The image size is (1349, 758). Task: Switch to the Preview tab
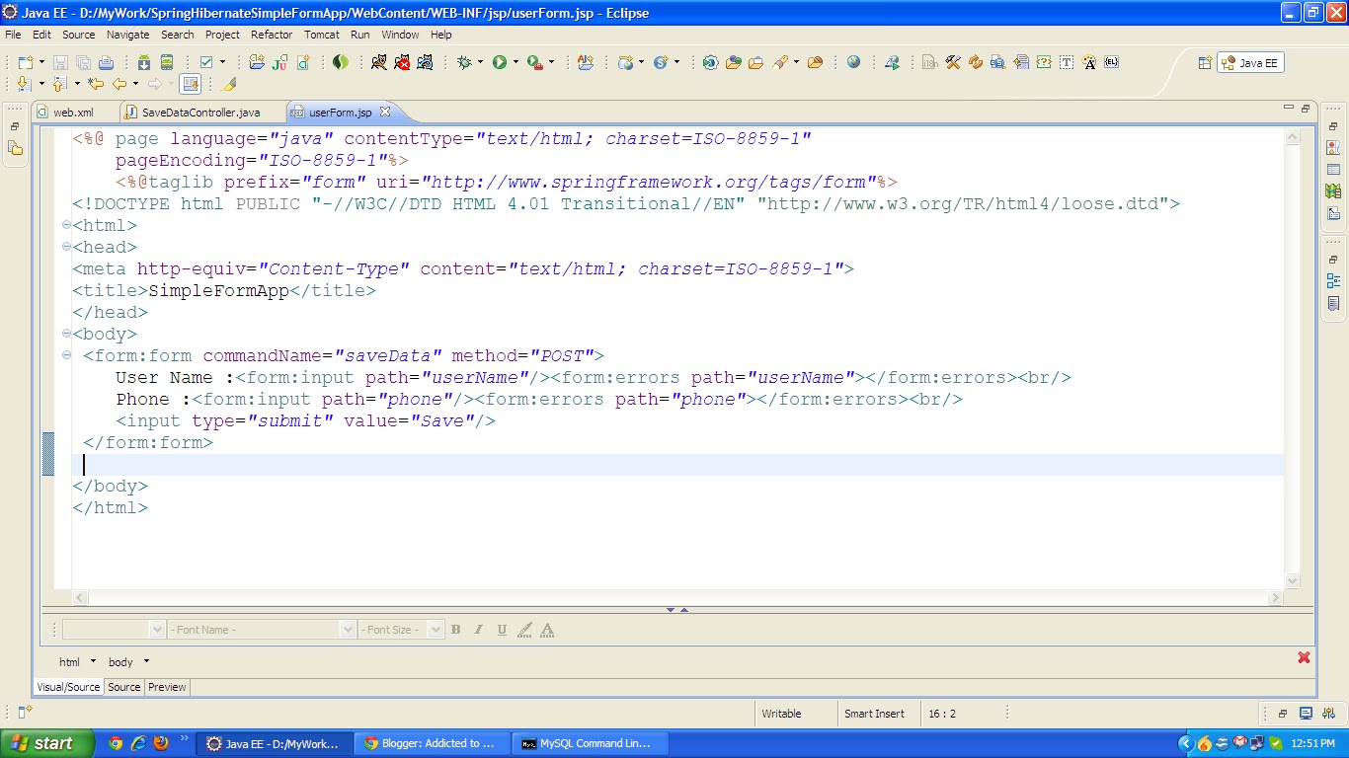click(x=166, y=687)
